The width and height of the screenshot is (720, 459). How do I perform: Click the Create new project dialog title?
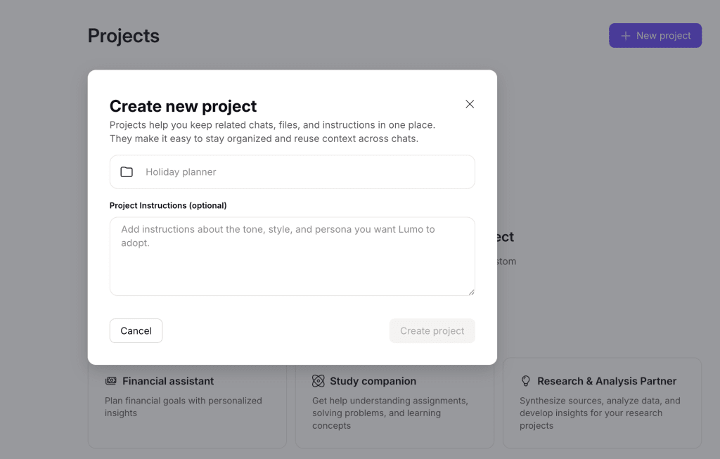[183, 106]
